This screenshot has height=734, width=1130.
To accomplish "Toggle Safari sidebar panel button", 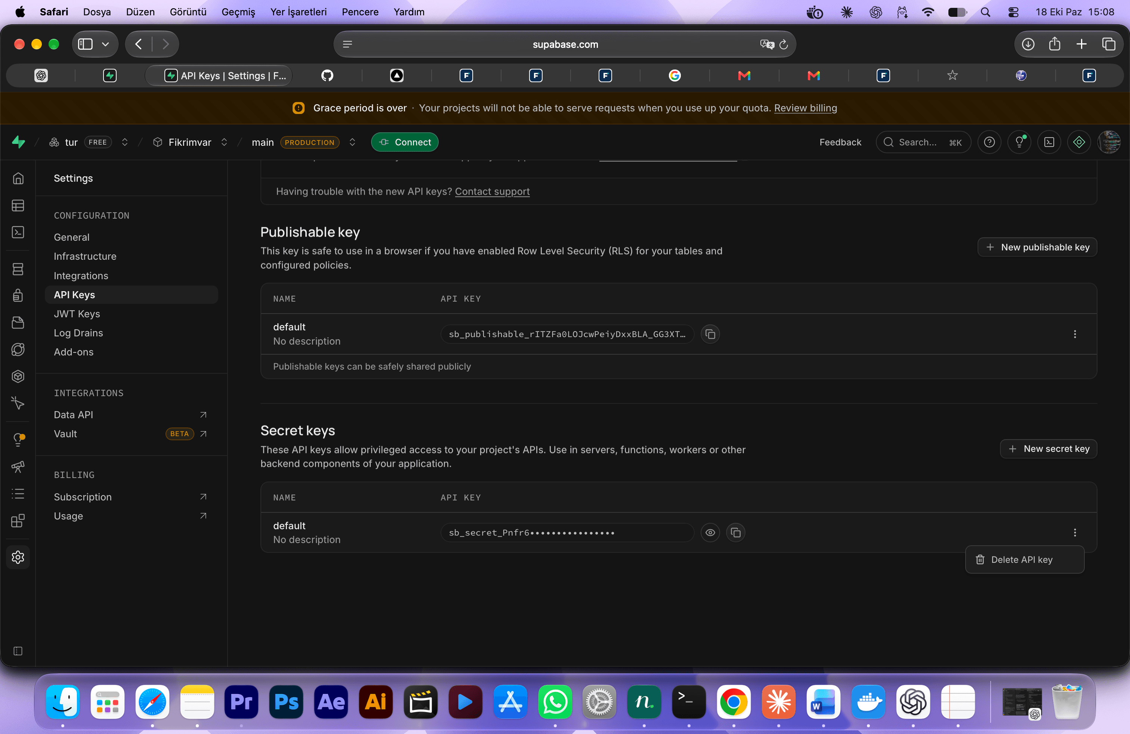I will (x=85, y=44).
